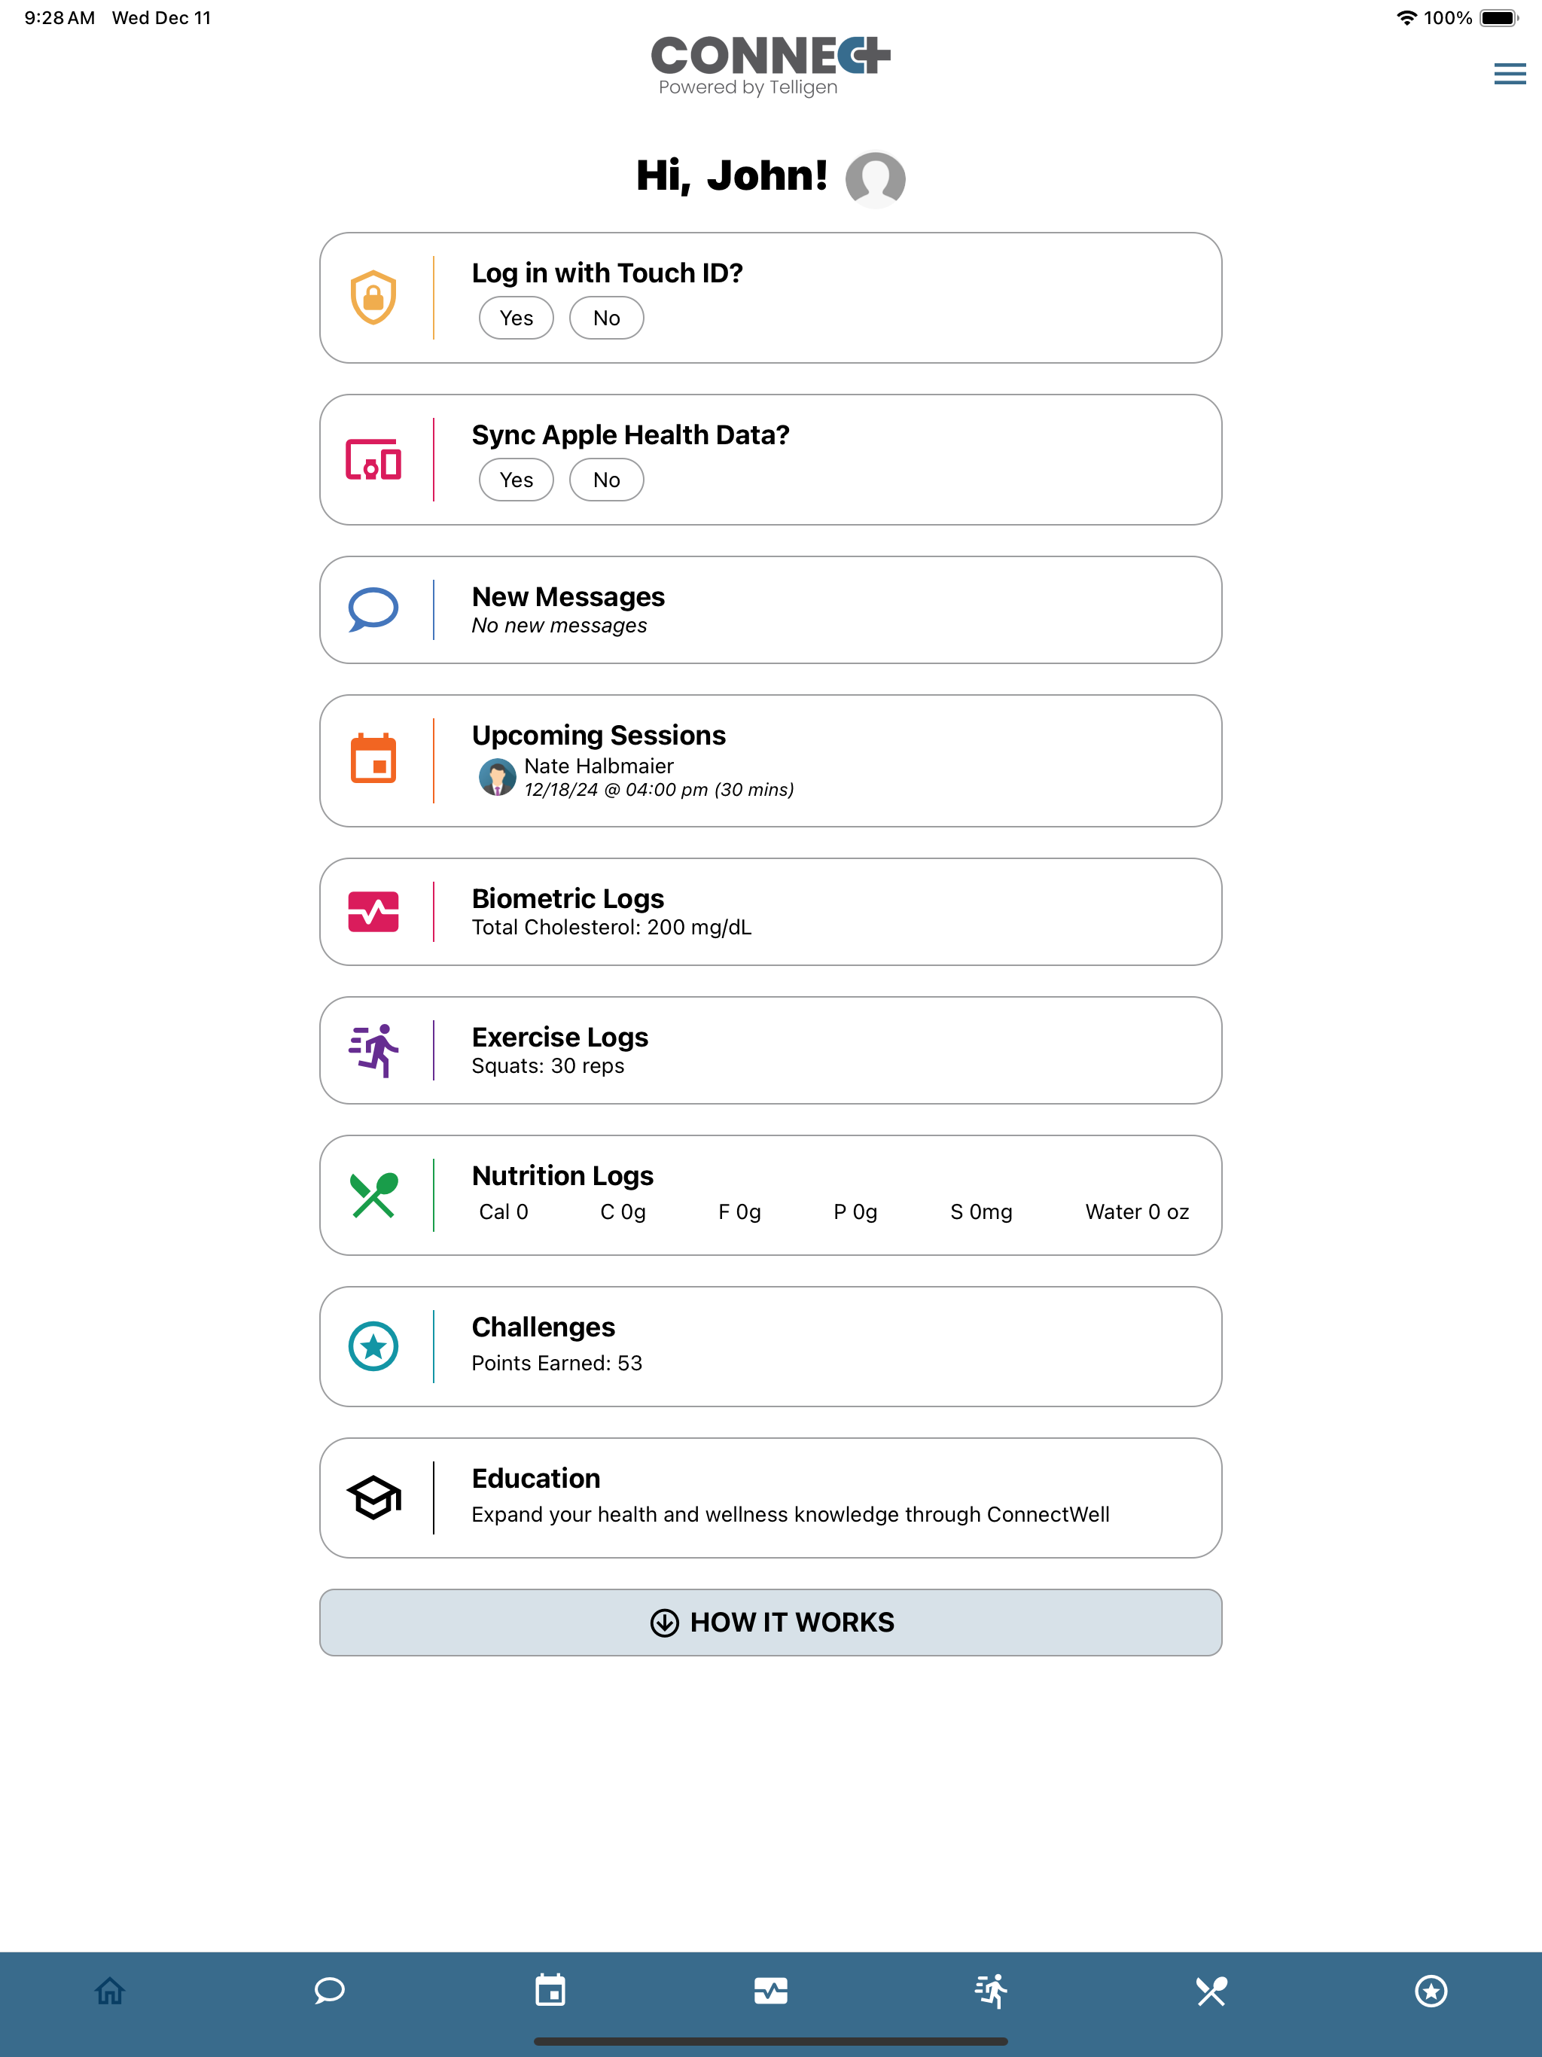Open biometrics tab in bottom bar

(x=771, y=1991)
